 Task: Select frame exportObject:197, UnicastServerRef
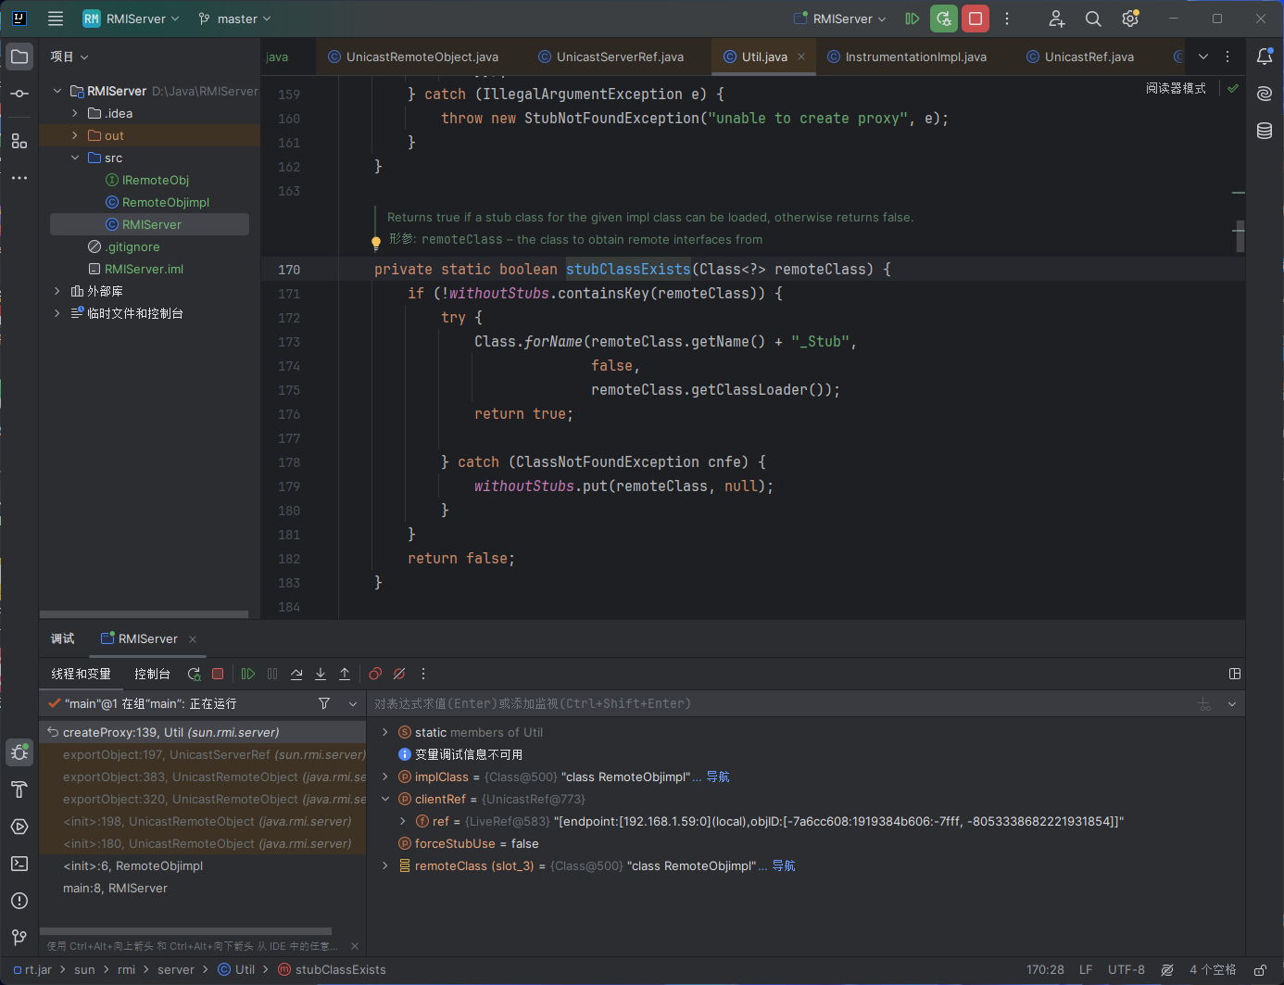203,754
